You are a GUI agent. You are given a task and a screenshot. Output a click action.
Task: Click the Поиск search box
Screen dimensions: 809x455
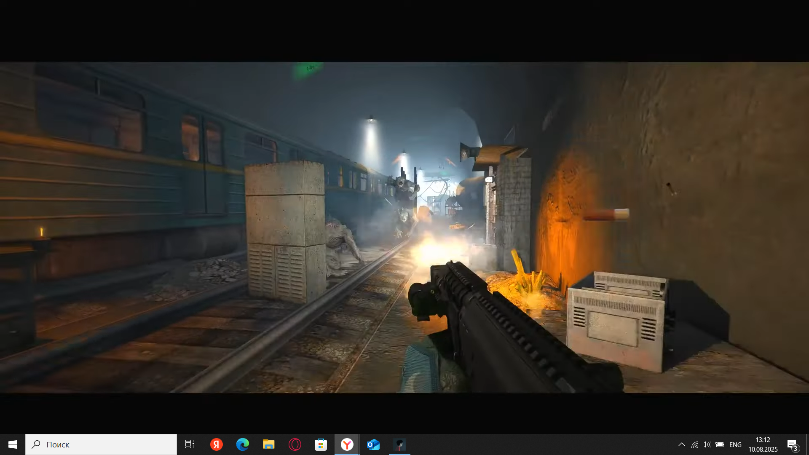(101, 444)
